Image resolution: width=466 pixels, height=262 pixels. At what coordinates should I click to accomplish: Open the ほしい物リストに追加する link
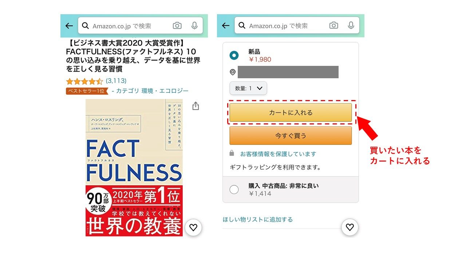tap(258, 219)
